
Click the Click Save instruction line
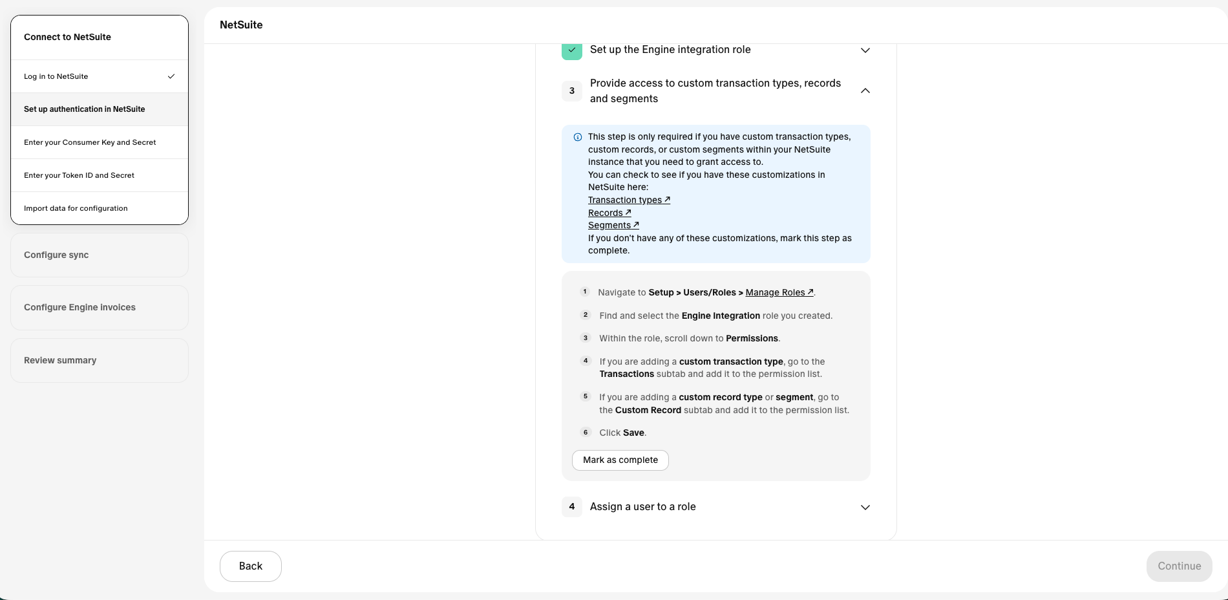(622, 433)
